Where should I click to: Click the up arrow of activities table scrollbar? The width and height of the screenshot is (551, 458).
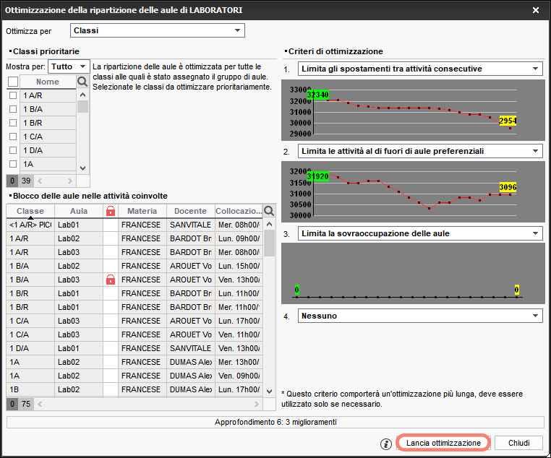coord(269,224)
